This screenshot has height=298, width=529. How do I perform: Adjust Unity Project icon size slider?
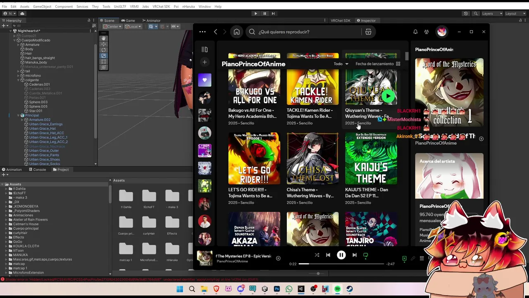[318, 274]
